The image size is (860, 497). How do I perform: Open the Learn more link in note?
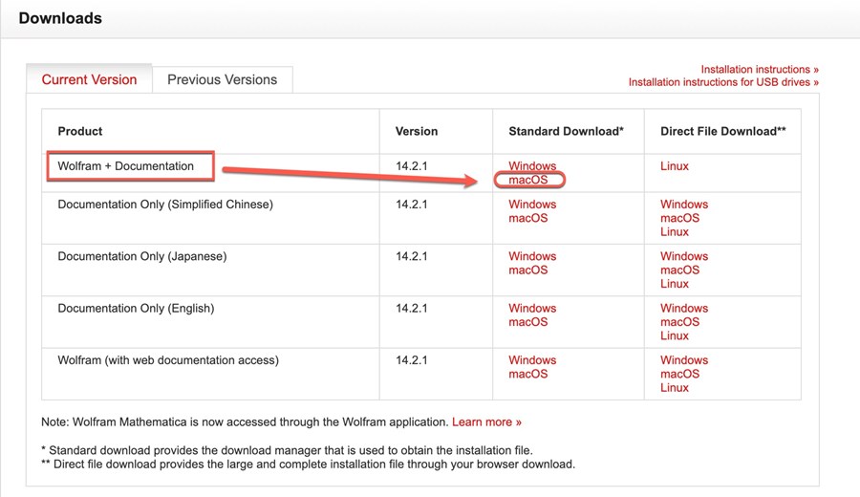[486, 421]
